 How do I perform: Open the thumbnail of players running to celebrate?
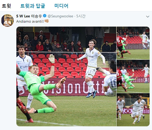pos(133,110)
